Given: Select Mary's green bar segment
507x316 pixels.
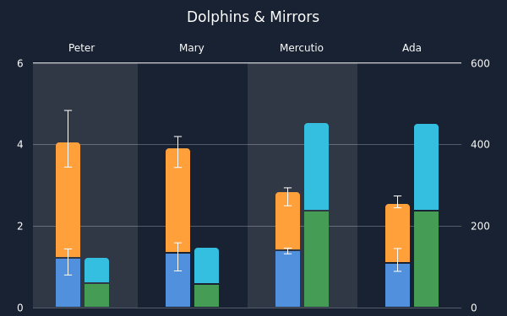Looking at the screenshot, I should [207, 296].
